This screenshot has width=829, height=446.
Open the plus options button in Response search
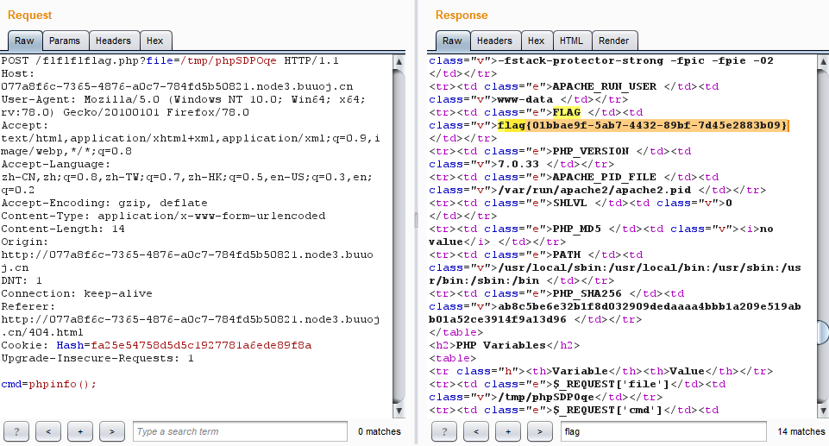[507, 431]
